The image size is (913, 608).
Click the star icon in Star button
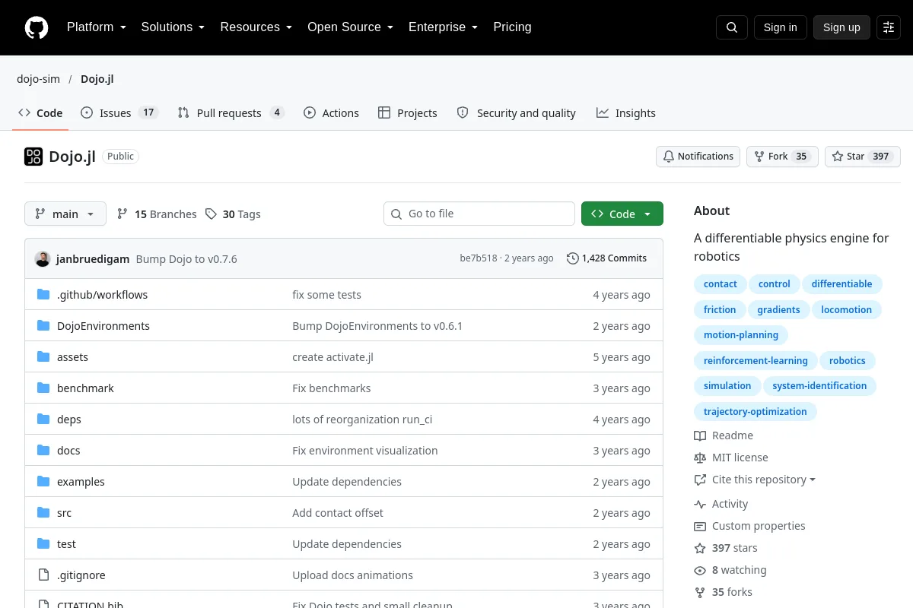click(838, 157)
